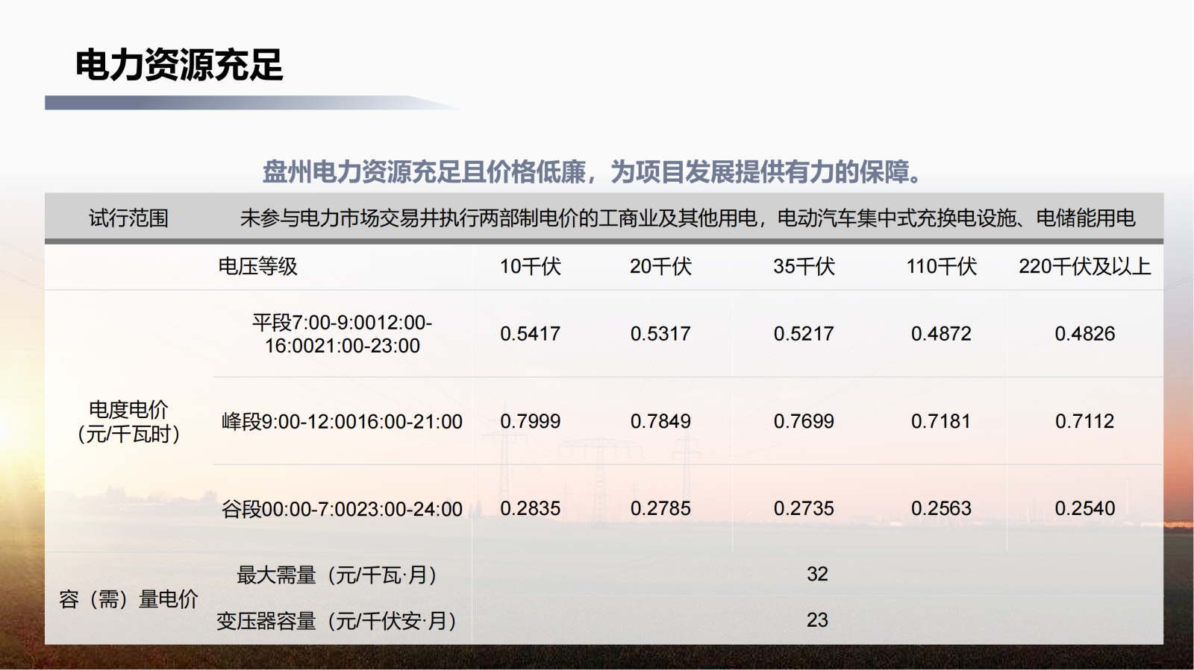Viewport: 1194px width, 670px height.
Task: Select the 谷段00:00-7:00 time period cell
Action: 342,509
